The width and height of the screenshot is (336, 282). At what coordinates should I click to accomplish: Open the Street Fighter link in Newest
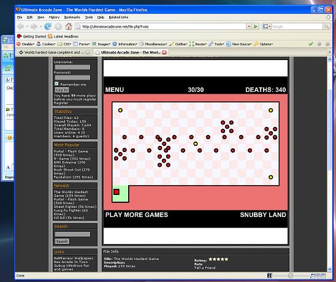pyautogui.click(x=75, y=207)
